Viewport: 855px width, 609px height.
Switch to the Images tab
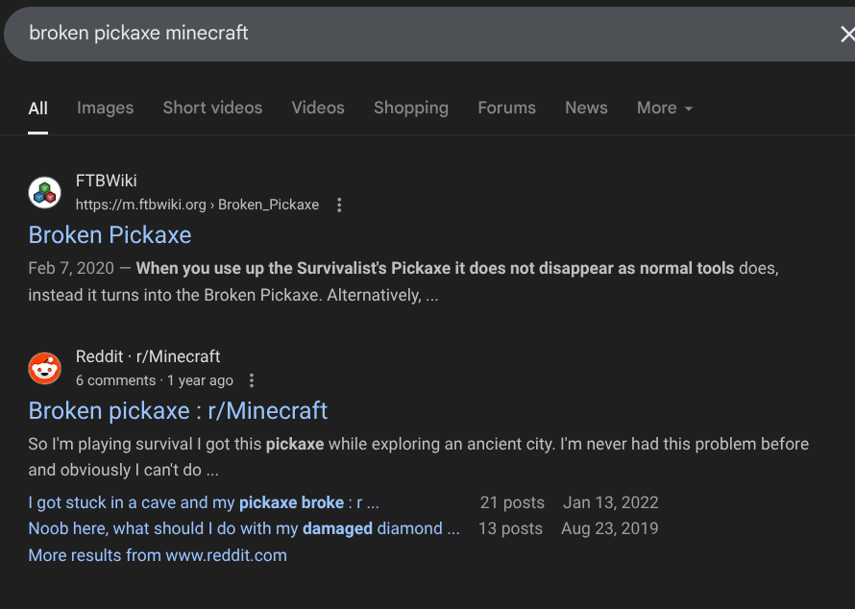[105, 108]
